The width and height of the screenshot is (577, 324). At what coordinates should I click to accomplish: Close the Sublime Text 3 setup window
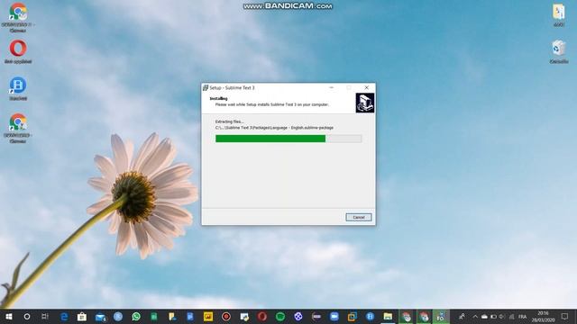[367, 88]
